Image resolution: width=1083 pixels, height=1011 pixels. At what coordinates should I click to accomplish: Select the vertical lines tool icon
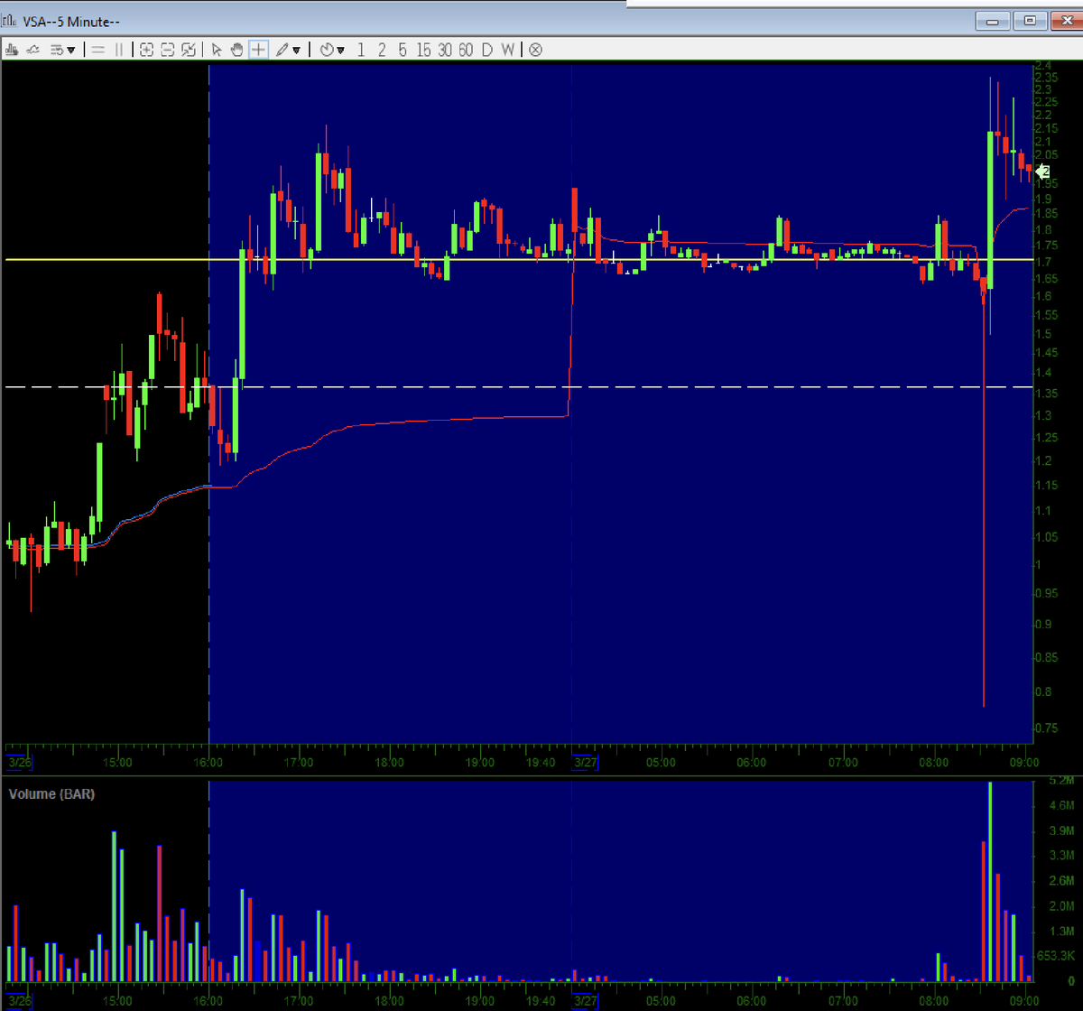tap(119, 50)
